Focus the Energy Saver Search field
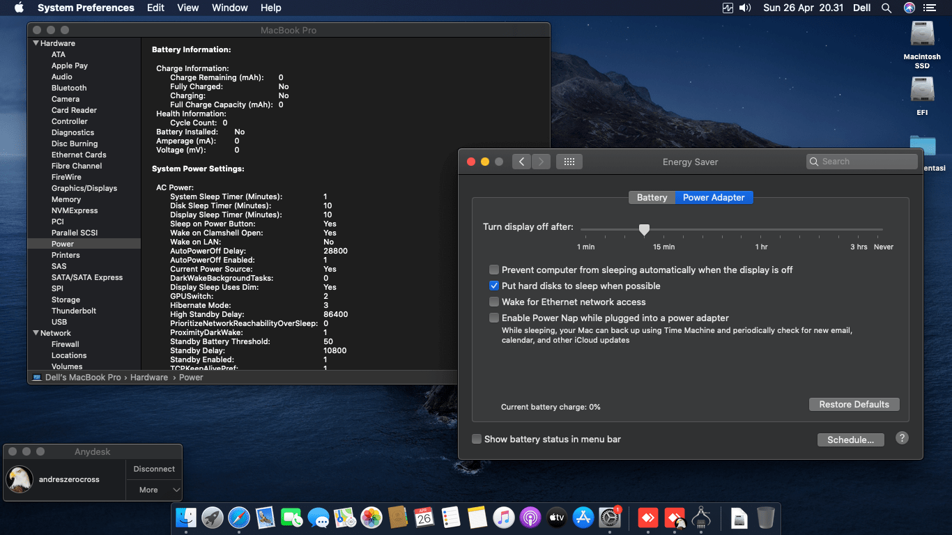The width and height of the screenshot is (952, 535). point(861,162)
